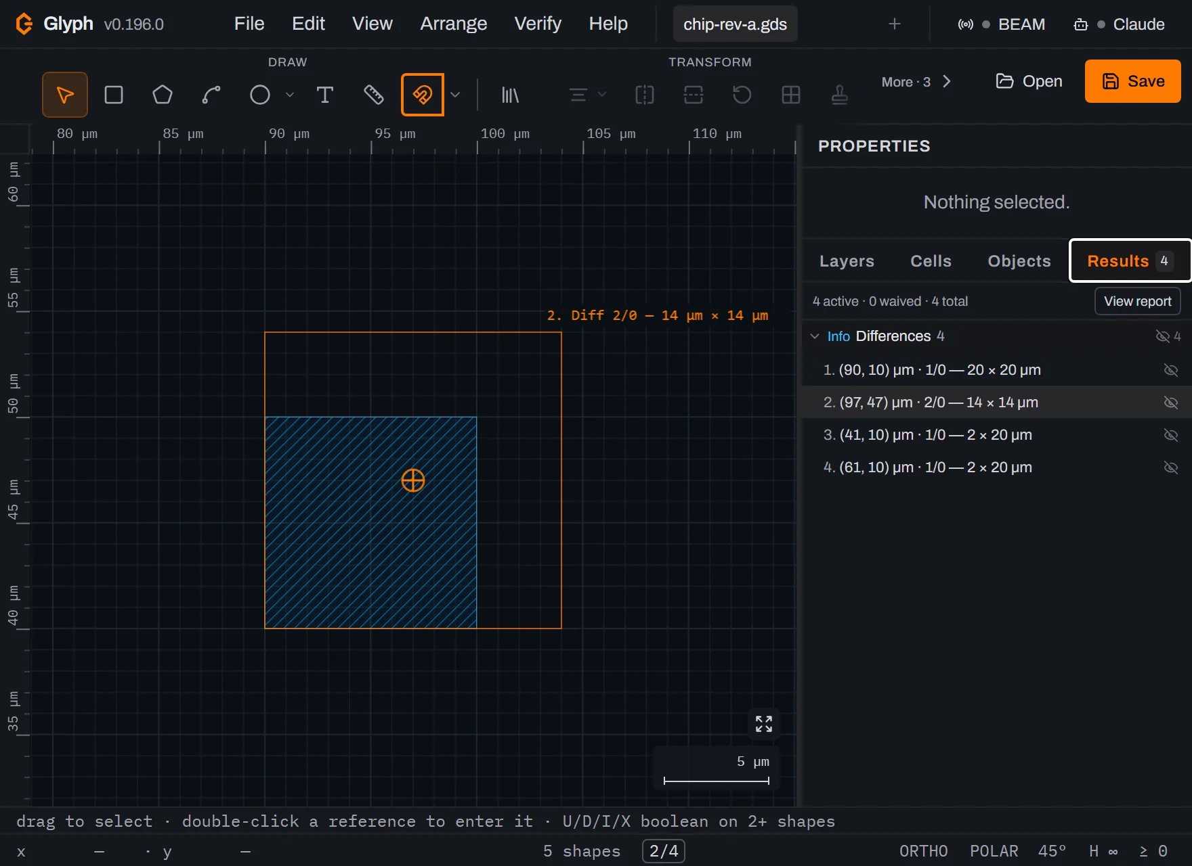The width and height of the screenshot is (1192, 866).
Task: Click the flip vertical transform icon
Action: coord(694,95)
